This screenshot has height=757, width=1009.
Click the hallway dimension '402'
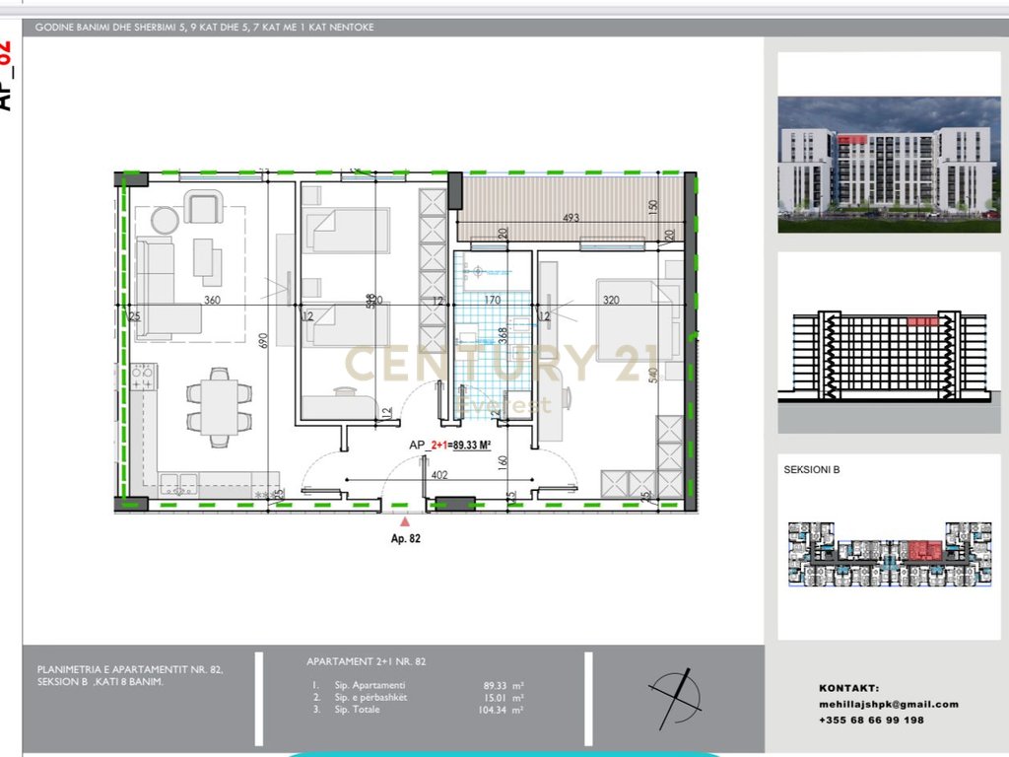pos(439,475)
